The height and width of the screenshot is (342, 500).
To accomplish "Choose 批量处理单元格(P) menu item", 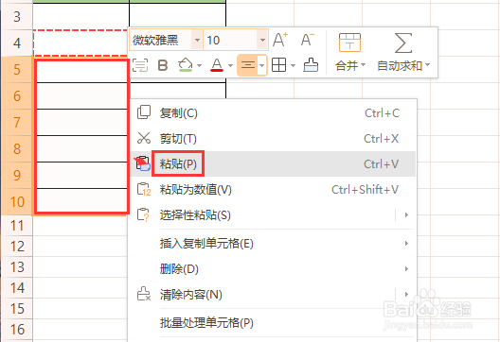I will point(273,323).
